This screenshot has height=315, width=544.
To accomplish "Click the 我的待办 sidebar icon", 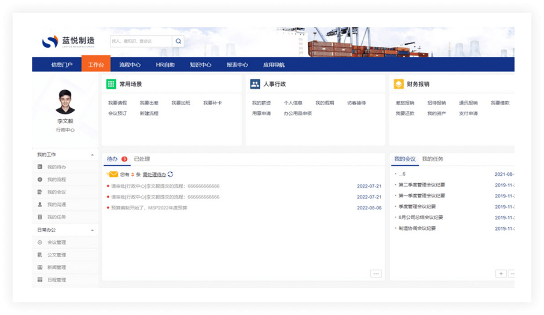I will [40, 167].
